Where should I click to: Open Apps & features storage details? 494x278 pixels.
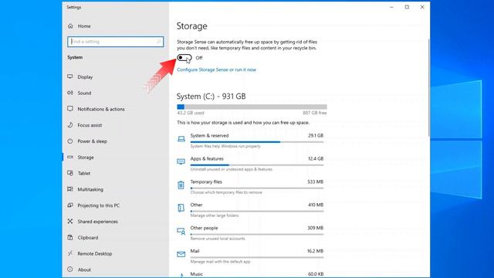pos(250,164)
